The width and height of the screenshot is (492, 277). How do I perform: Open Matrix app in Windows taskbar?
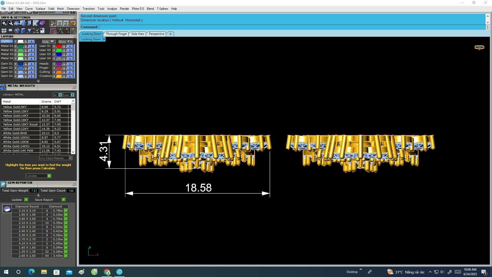(119, 272)
